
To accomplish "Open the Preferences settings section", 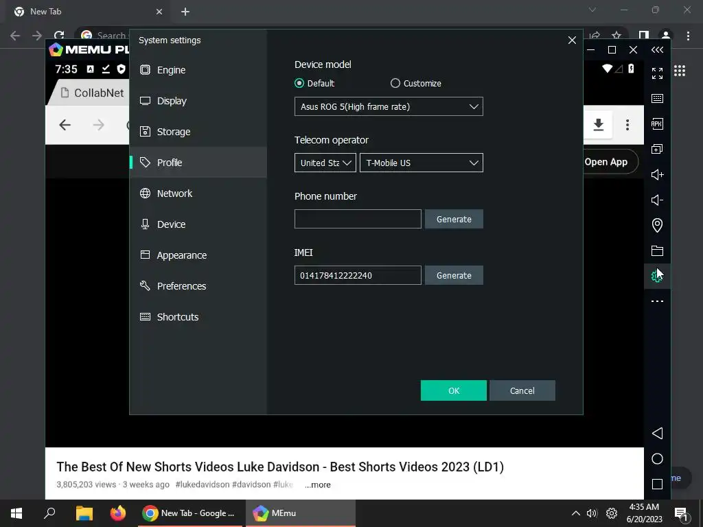I will 198,286.
